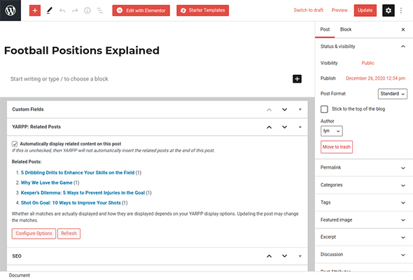Undo with the back arrow icon
413x280 pixels.
pyautogui.click(x=62, y=10)
